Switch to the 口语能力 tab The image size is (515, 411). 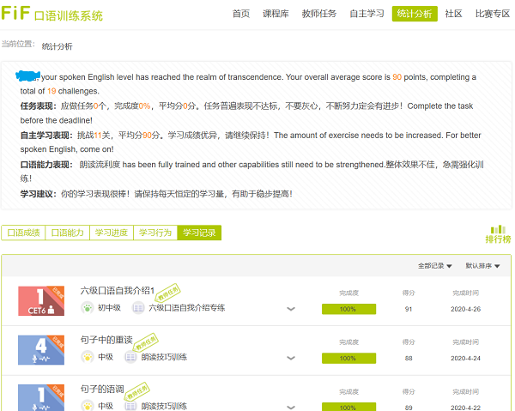[67, 233]
